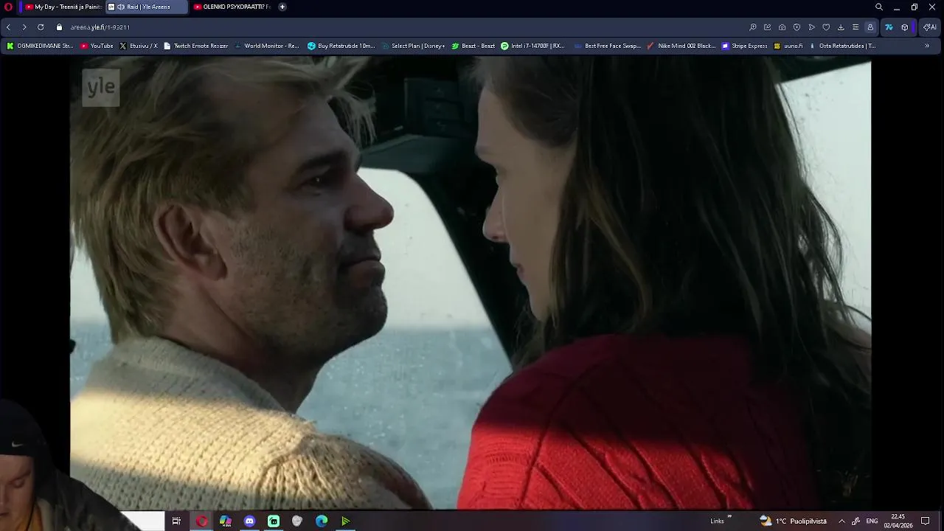The image size is (944, 531).
Task: Reload the Yle Areena page
Action: (41, 27)
